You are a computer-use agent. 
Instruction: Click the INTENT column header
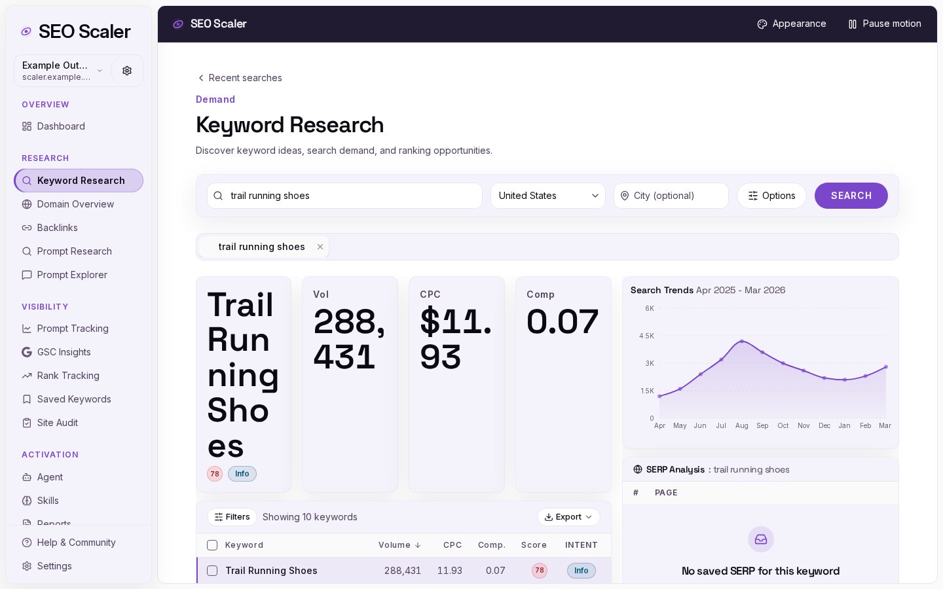tap(582, 545)
